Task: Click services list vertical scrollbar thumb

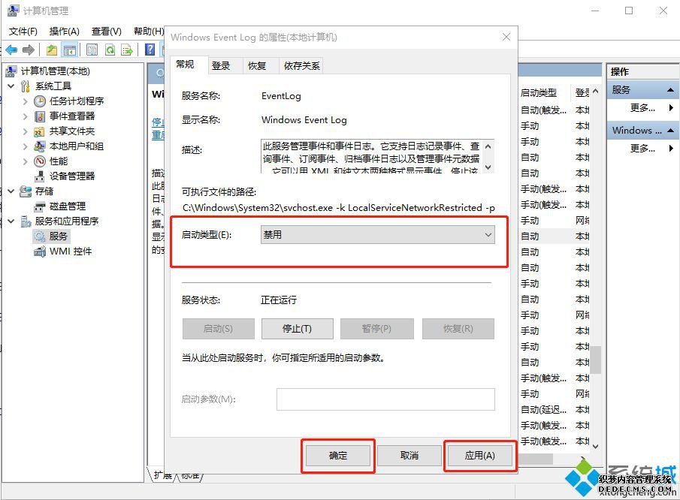Action: [x=596, y=360]
